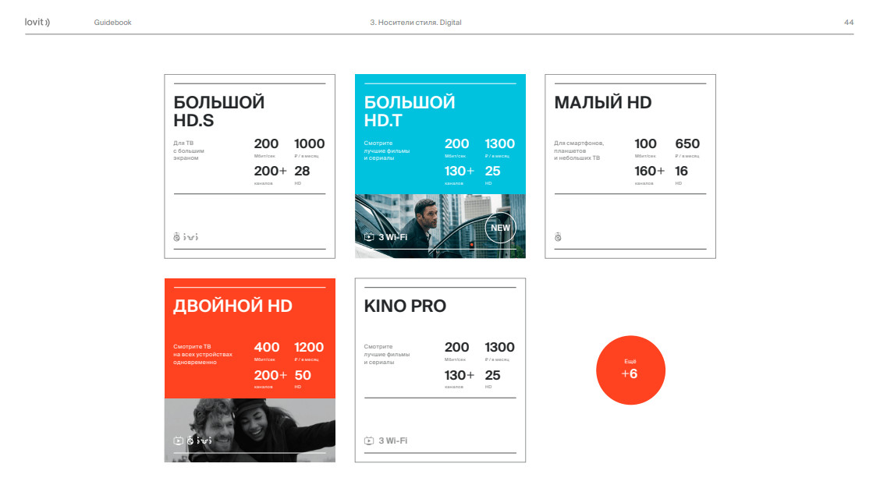Click the round badge icon in БОЛЬШОЙ HD.S card
The width and height of the screenshot is (880, 499).
(177, 237)
